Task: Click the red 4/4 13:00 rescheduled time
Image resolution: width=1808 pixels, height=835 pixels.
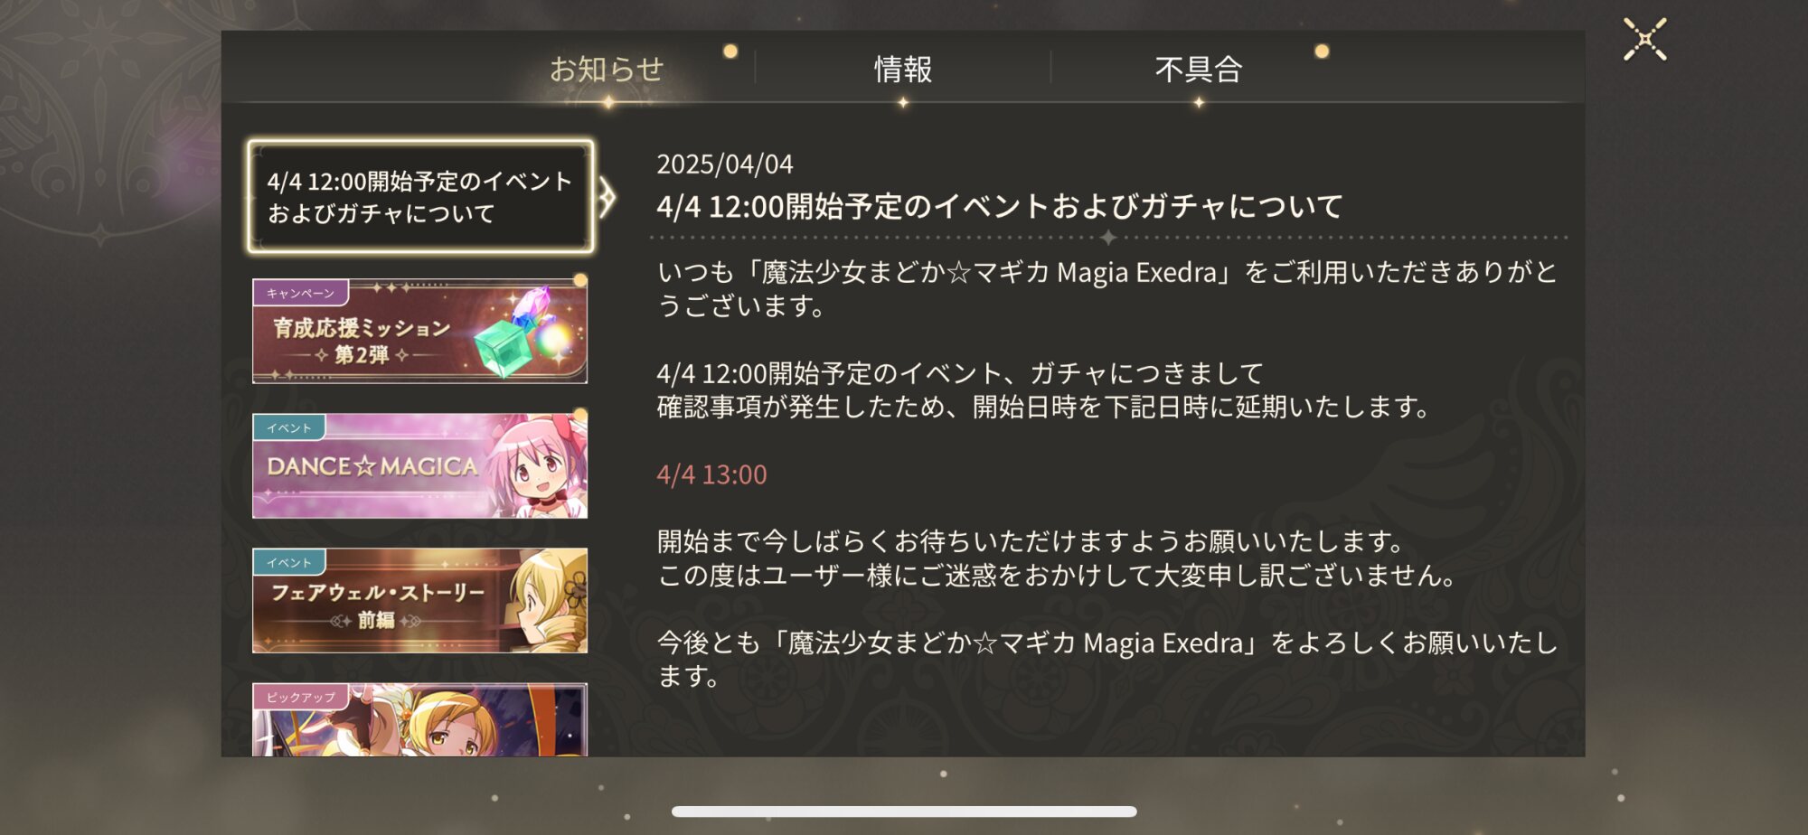Action: tap(711, 474)
